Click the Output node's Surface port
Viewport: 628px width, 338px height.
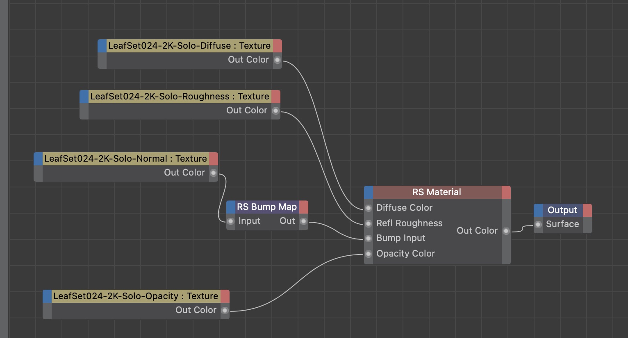(x=538, y=224)
